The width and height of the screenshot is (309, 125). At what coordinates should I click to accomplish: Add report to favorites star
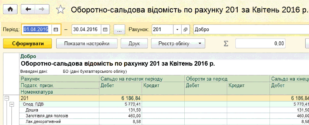pyautogui.click(x=60, y=10)
